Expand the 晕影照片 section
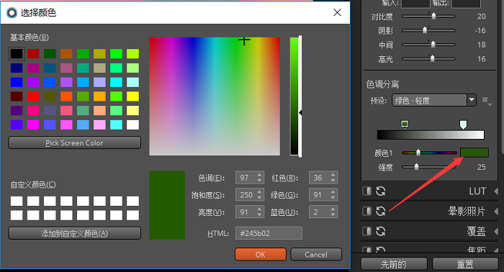Screen dimensions: 504x272 (x=496, y=212)
